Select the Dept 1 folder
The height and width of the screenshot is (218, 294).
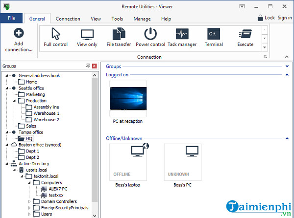click(x=28, y=151)
